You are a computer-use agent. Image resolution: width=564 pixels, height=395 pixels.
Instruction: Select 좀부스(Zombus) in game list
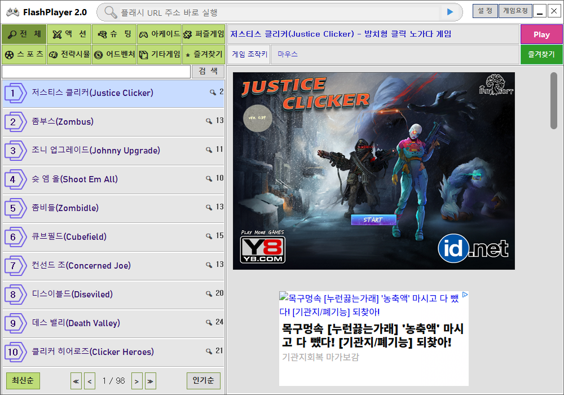click(x=113, y=122)
